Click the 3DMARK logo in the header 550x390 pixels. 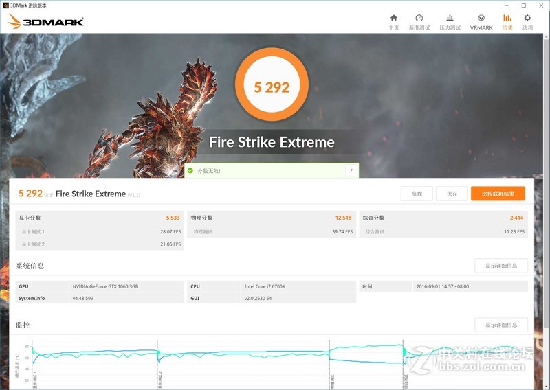pos(45,21)
